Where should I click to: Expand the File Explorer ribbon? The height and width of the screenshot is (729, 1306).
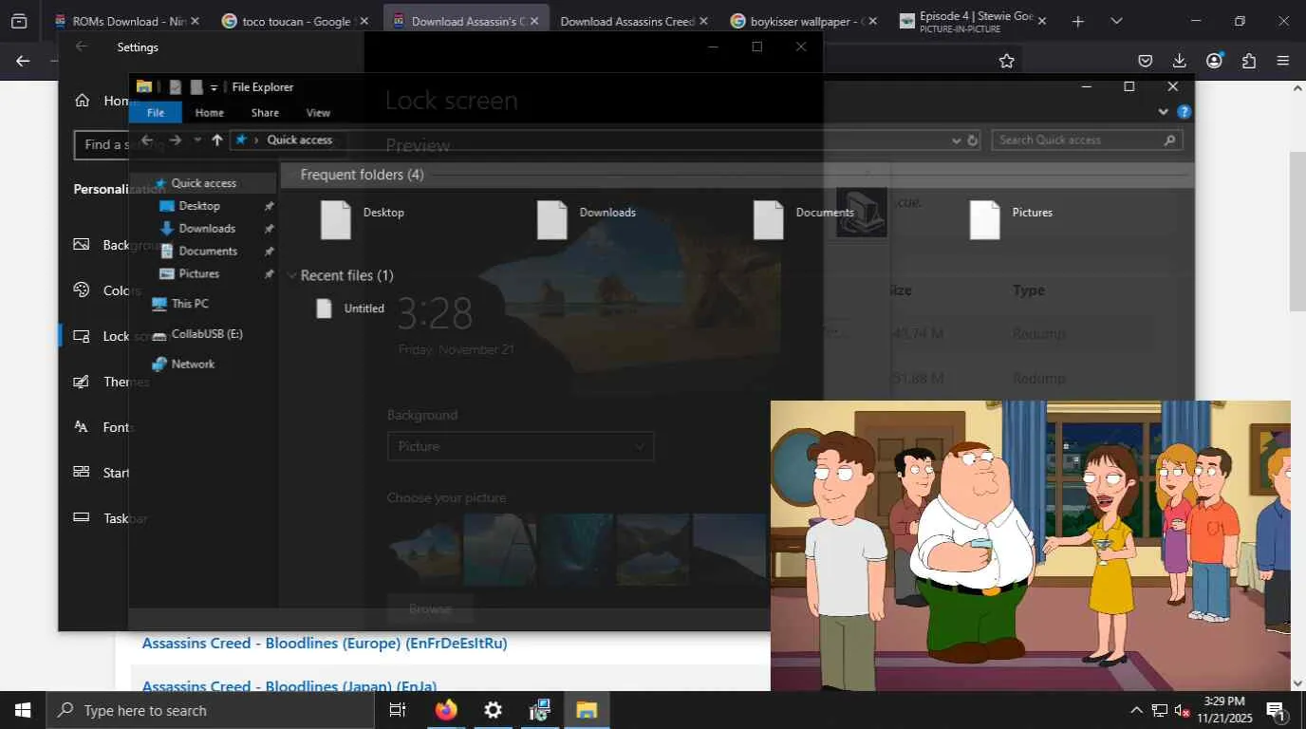point(1164,112)
